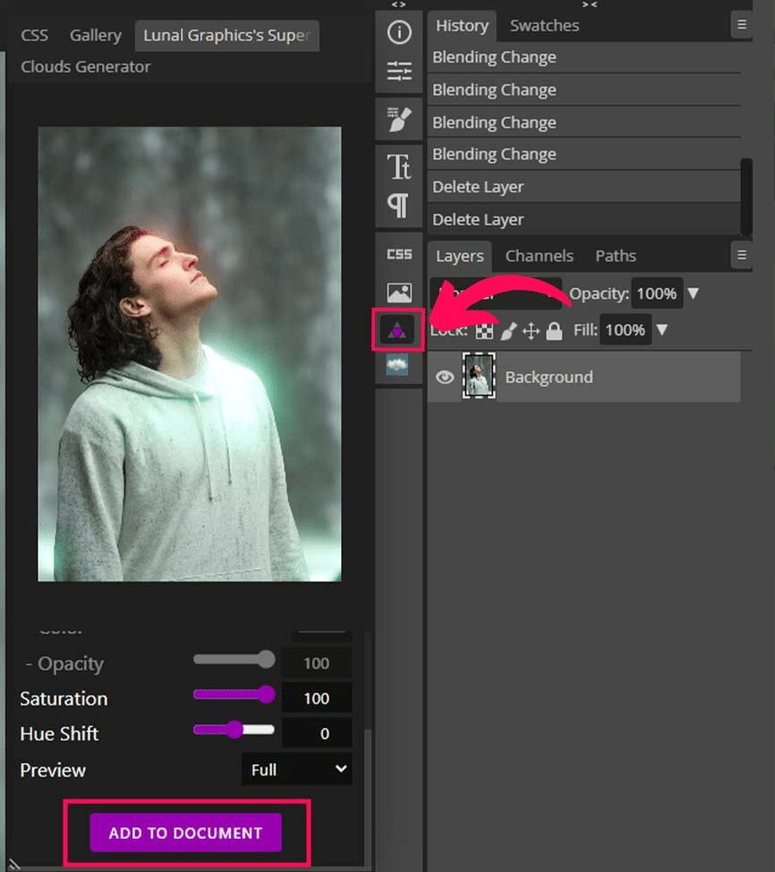This screenshot has width=775, height=872.
Task: Switch to the Channels tab
Action: pyautogui.click(x=540, y=256)
